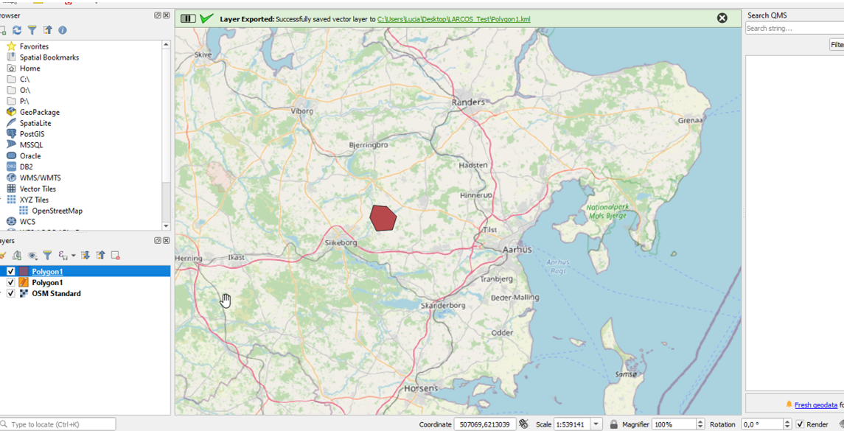
Task: Select Home folder in Browser
Action: click(x=29, y=69)
